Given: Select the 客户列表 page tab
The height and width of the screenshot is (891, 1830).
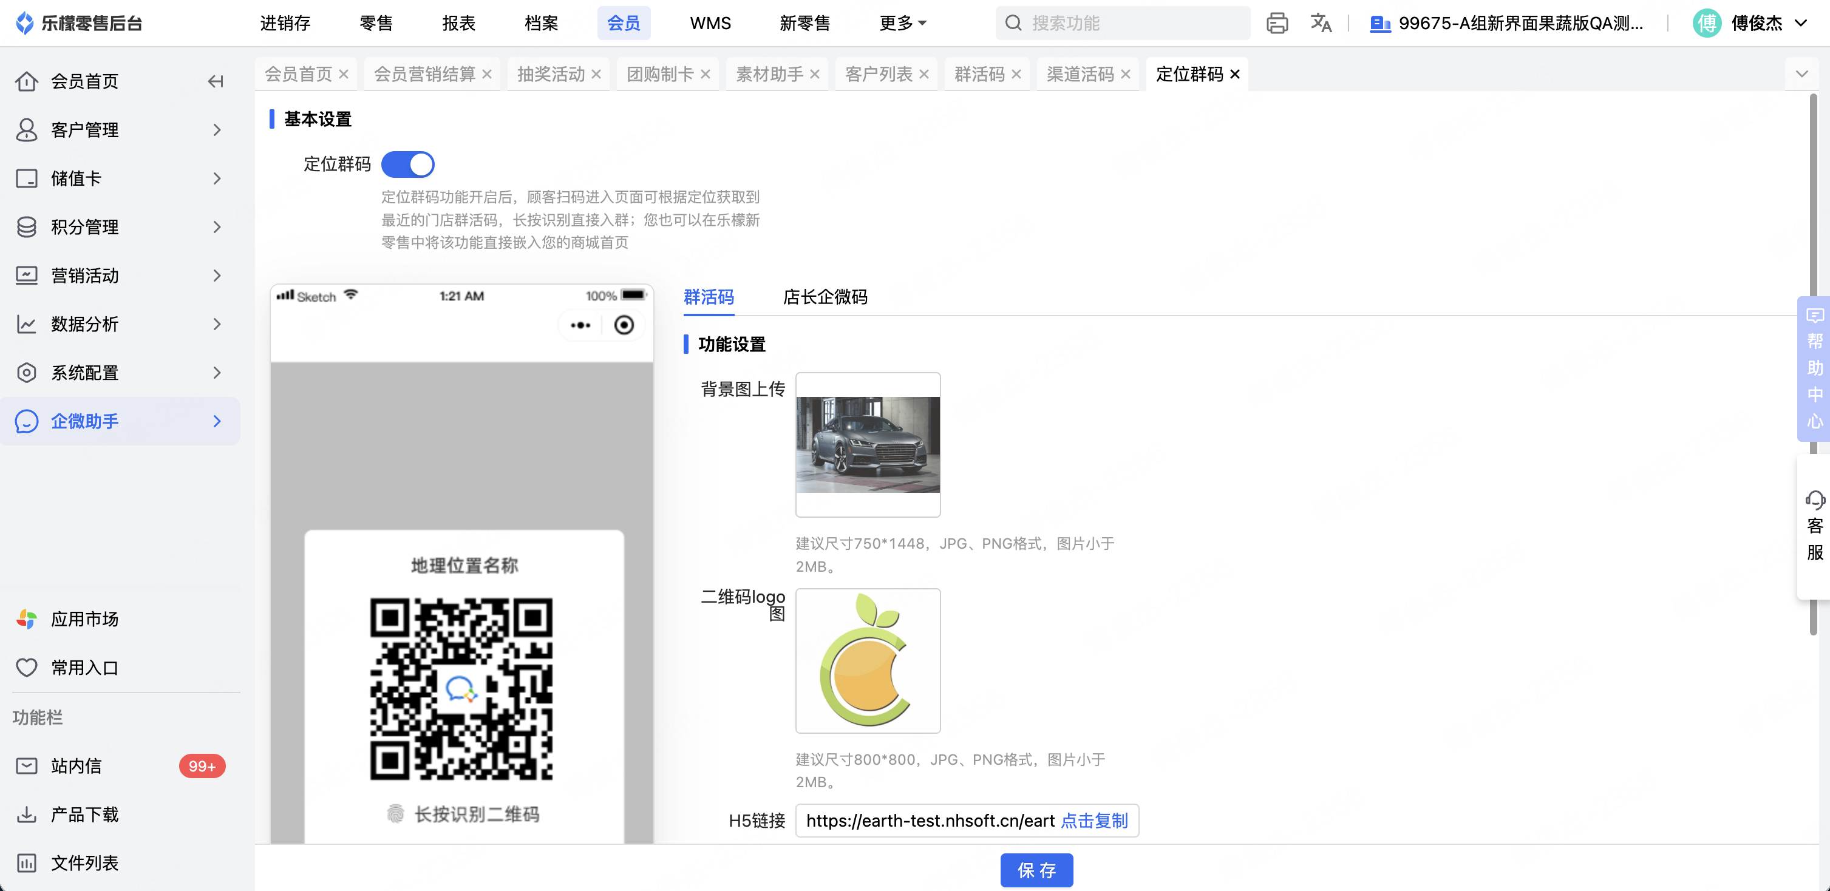Looking at the screenshot, I should pos(878,75).
